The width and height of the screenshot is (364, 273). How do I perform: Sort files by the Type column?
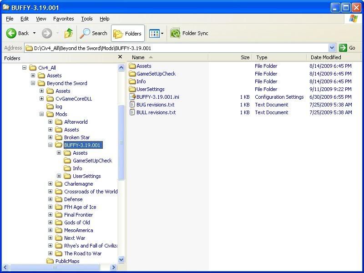279,57
